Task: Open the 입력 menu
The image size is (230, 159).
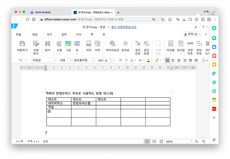Action: [64, 34]
